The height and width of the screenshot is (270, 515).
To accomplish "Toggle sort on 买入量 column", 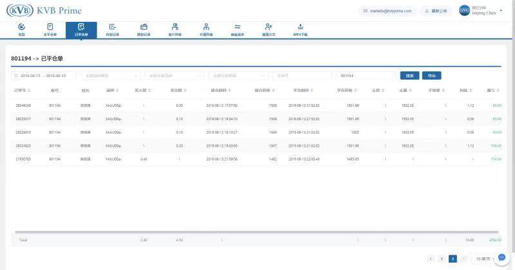I will [x=143, y=91].
